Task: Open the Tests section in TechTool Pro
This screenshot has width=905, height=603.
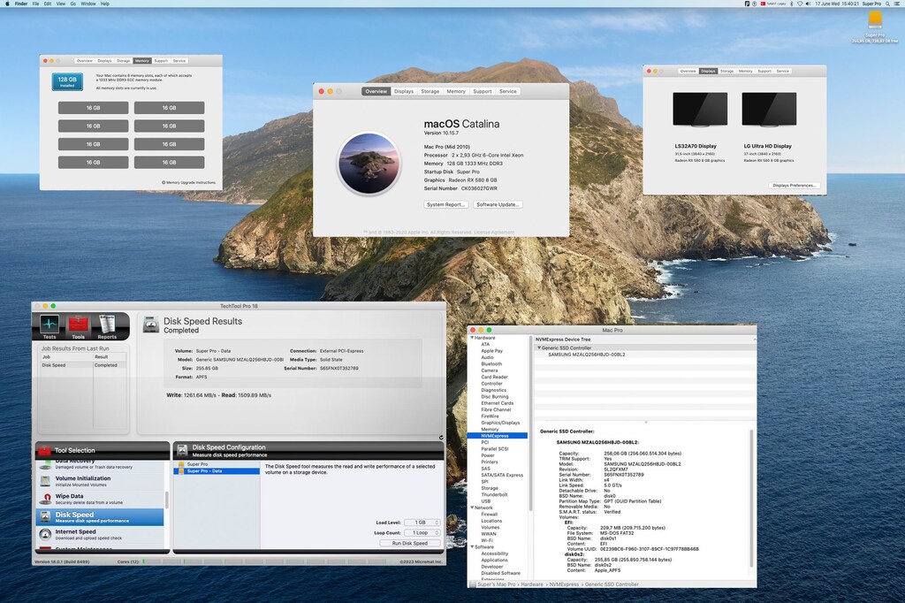Action: (x=49, y=327)
